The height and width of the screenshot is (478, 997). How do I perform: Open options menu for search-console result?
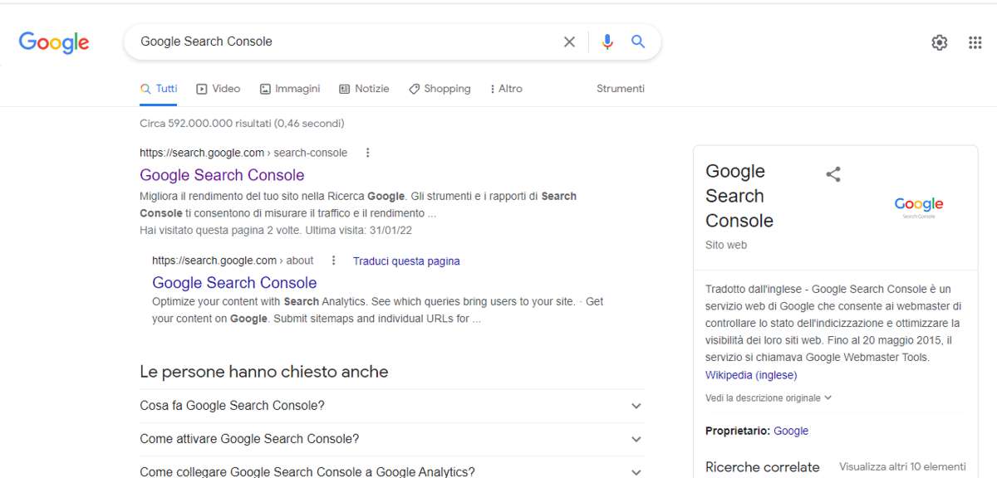368,153
